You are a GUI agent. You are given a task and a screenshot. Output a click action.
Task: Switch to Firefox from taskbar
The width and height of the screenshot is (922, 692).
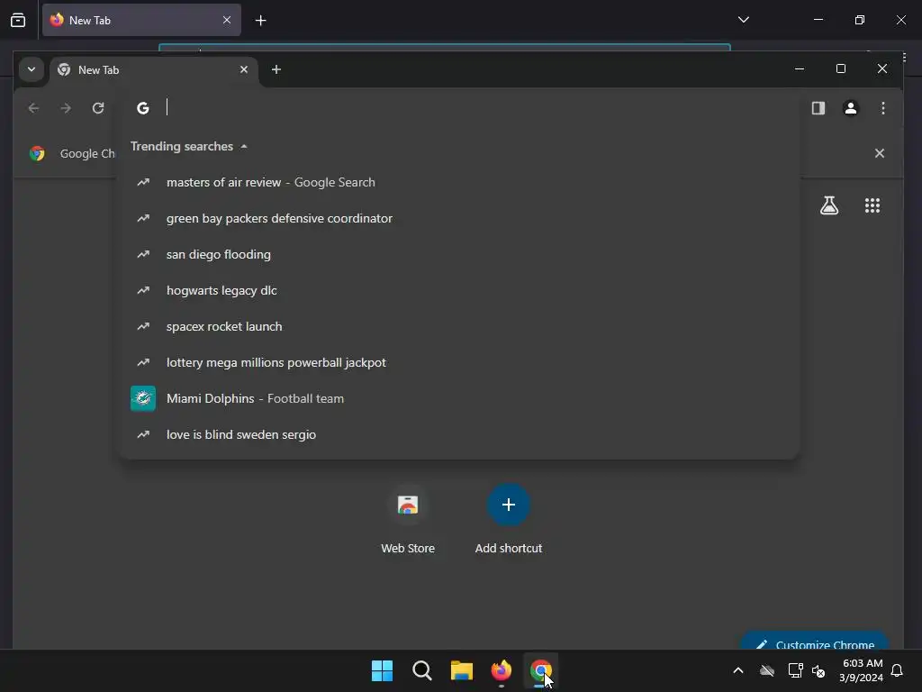pos(501,670)
